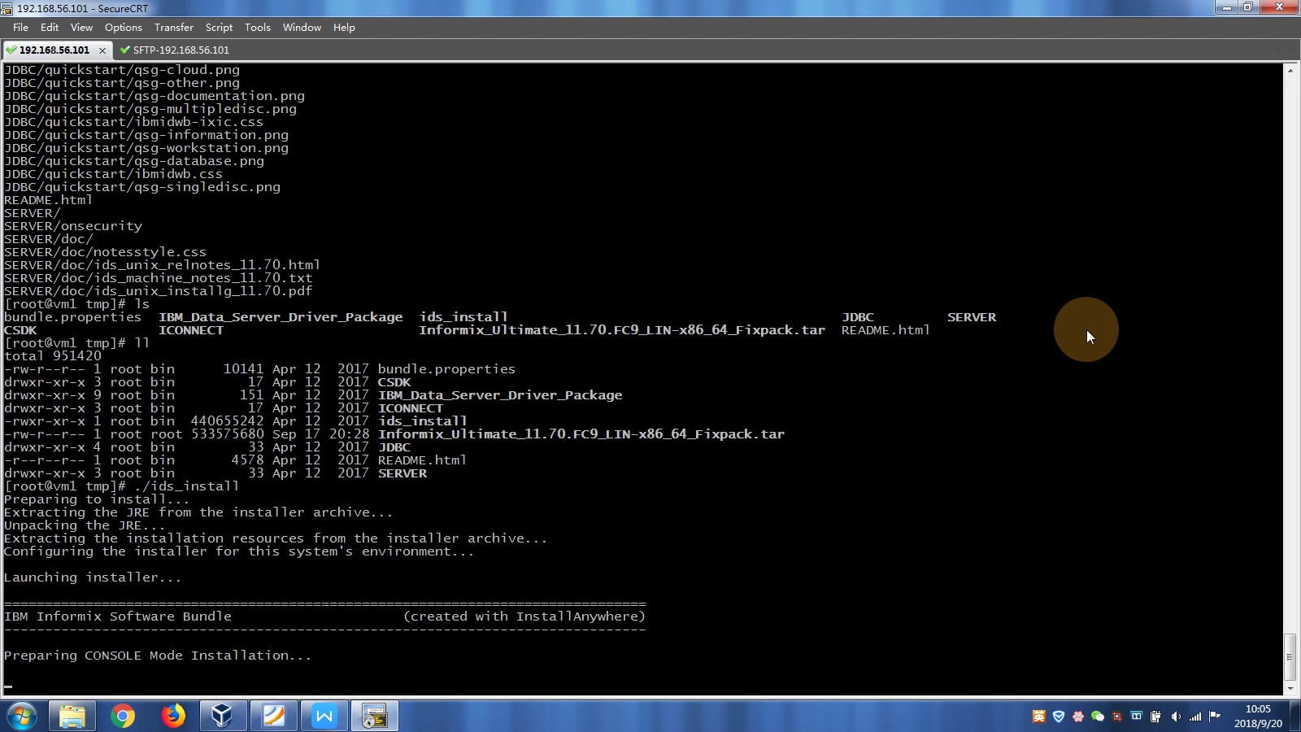Click the pink flower tray icon
Image resolution: width=1301 pixels, height=732 pixels.
click(x=1078, y=716)
